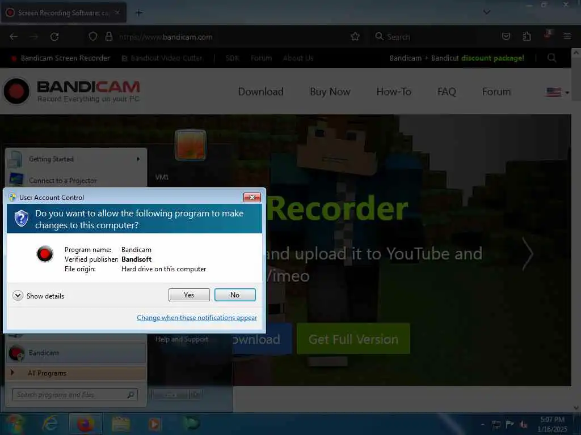Click the green taskbar application icon

point(191,424)
